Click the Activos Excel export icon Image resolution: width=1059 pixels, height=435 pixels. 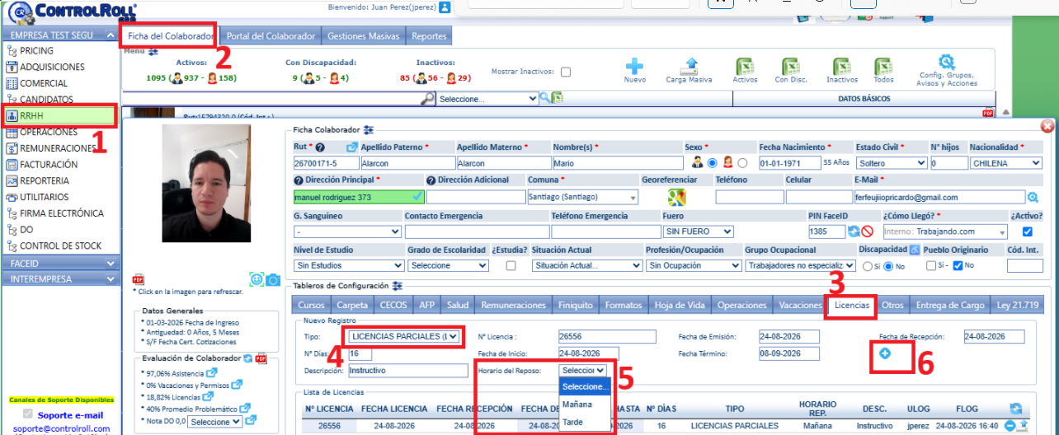745,67
